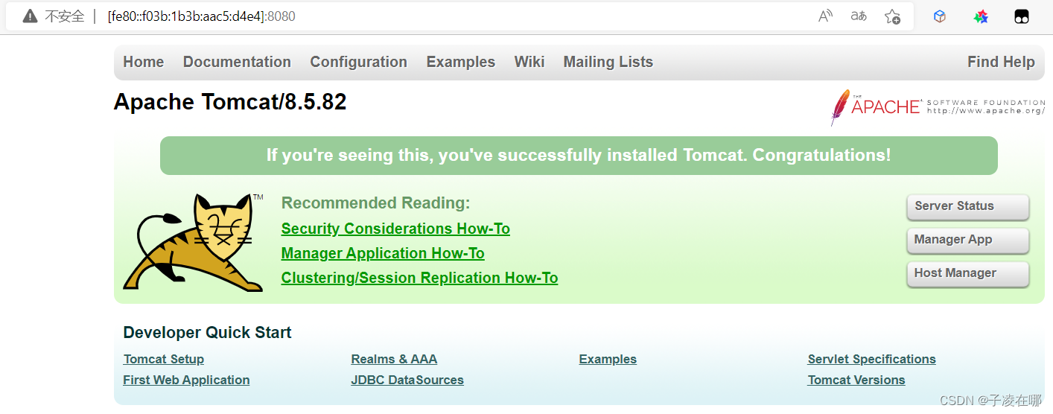Screen dimensions: 1053x414
Task: Click the Apache Tomcat/8.5.82 heading
Action: tap(230, 102)
